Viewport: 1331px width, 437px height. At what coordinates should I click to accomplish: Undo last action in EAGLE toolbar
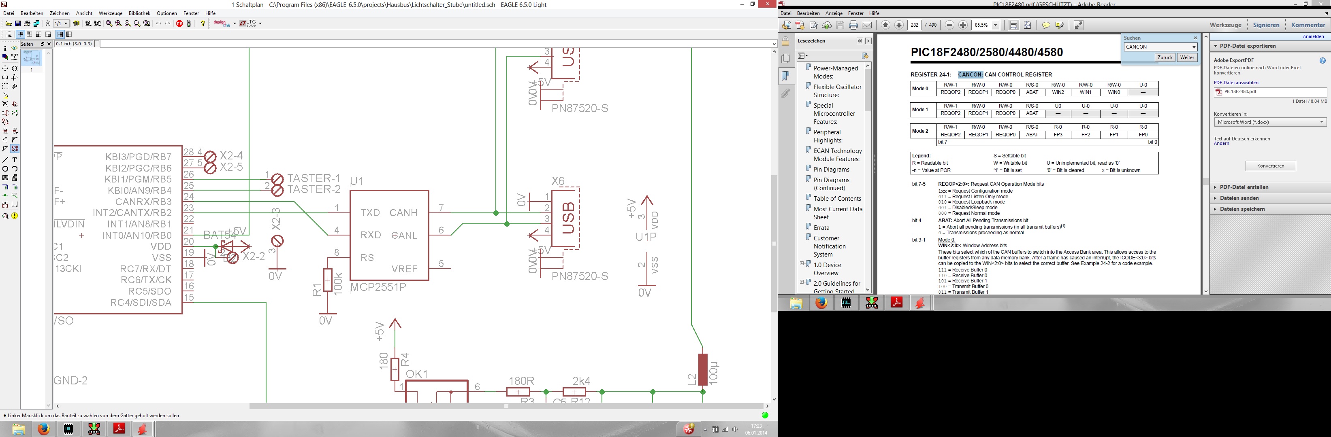click(158, 23)
